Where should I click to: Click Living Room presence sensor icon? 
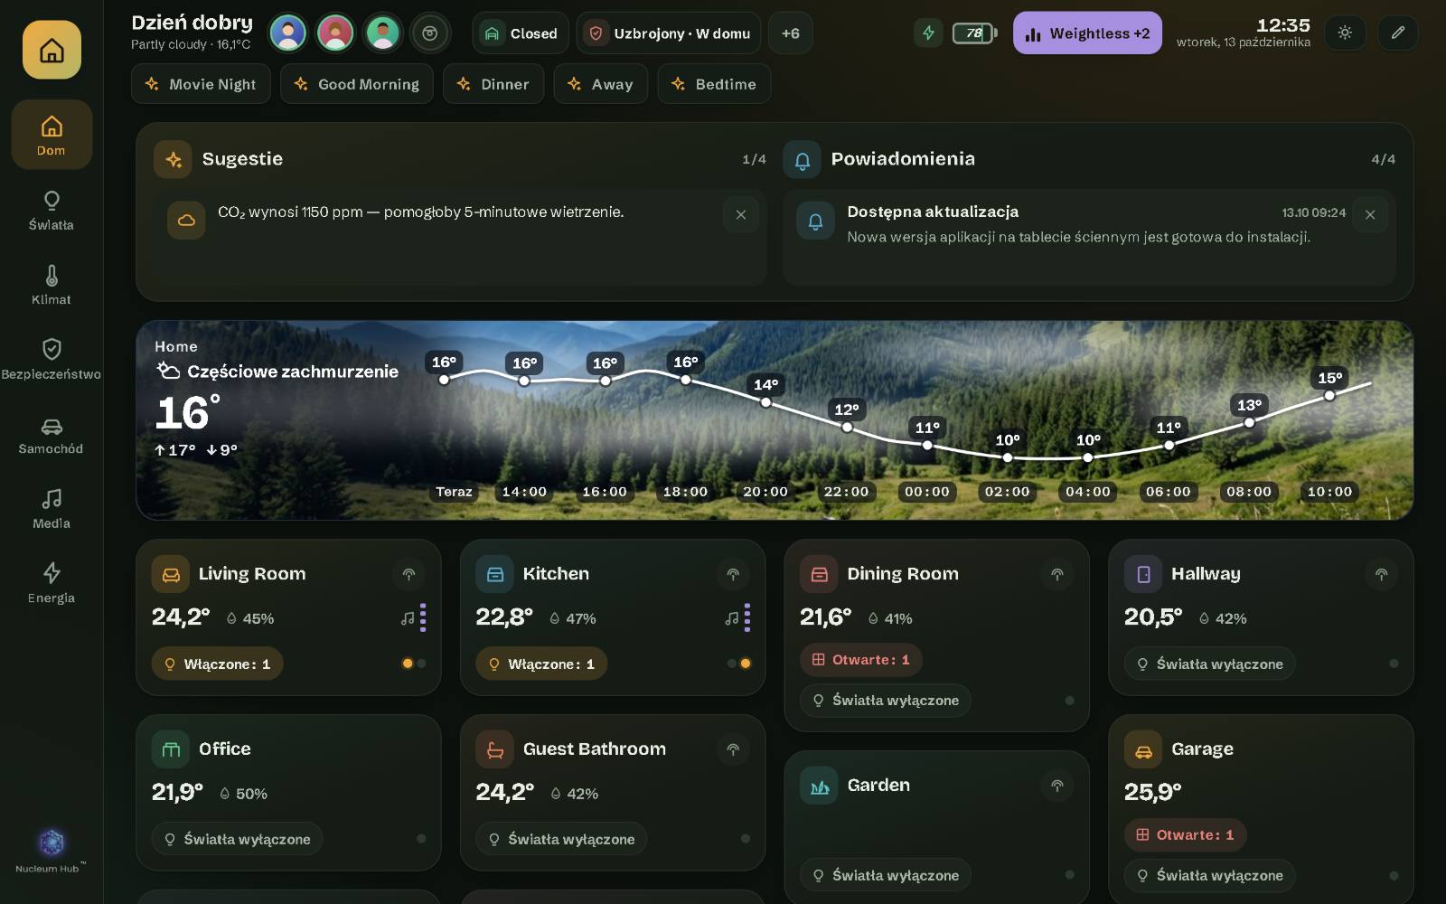[408, 574]
